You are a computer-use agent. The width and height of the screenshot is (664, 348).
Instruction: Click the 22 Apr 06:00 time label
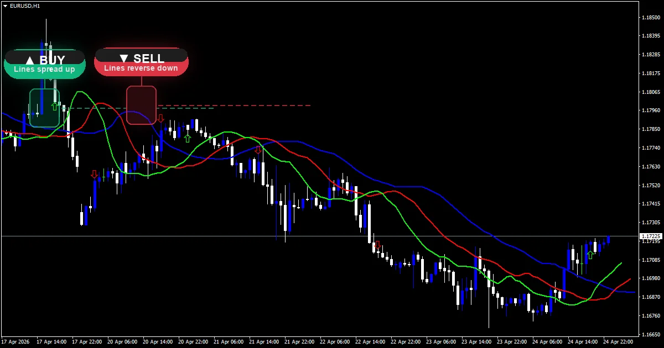pos(335,342)
